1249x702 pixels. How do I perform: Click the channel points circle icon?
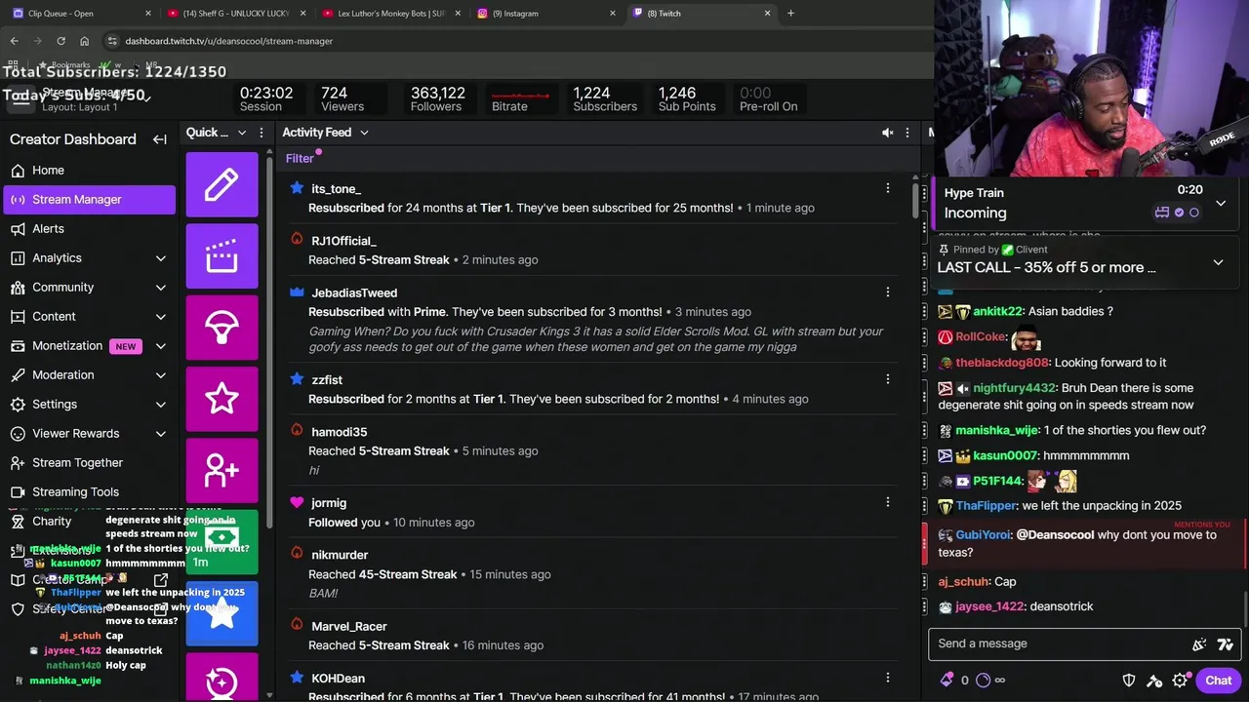[x=983, y=681]
